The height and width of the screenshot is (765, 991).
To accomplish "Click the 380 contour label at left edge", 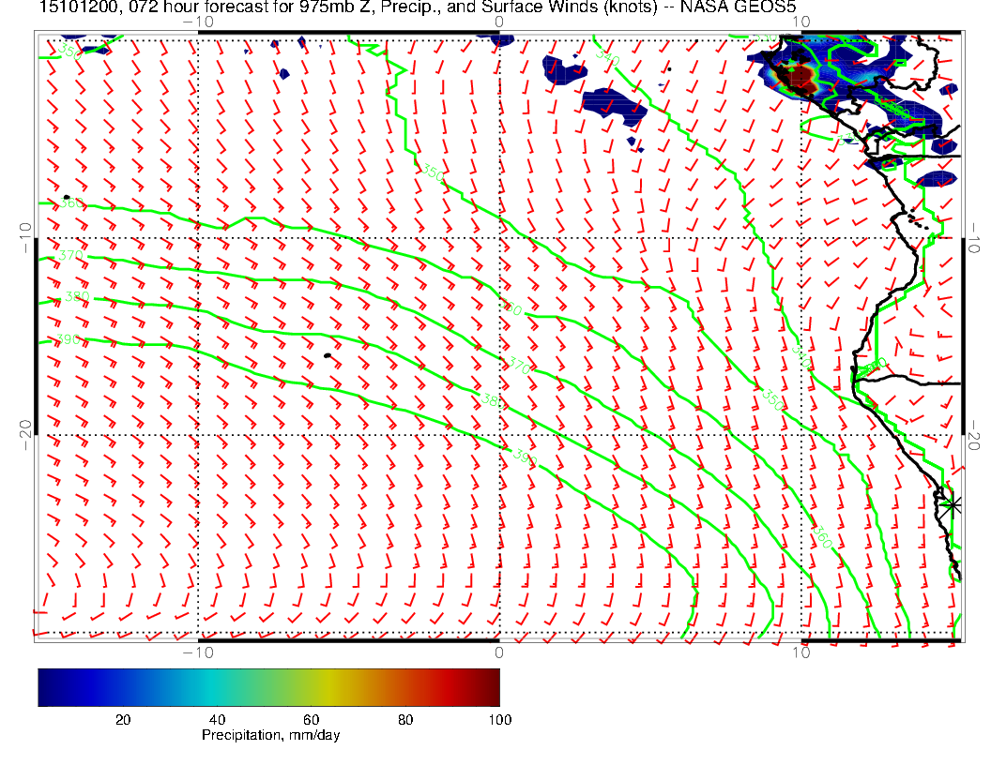I will (x=76, y=297).
